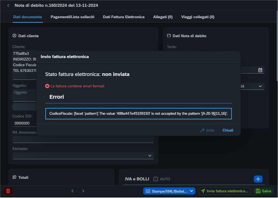
Task: Toggle the AUTO checkbox
Action: 156,179
